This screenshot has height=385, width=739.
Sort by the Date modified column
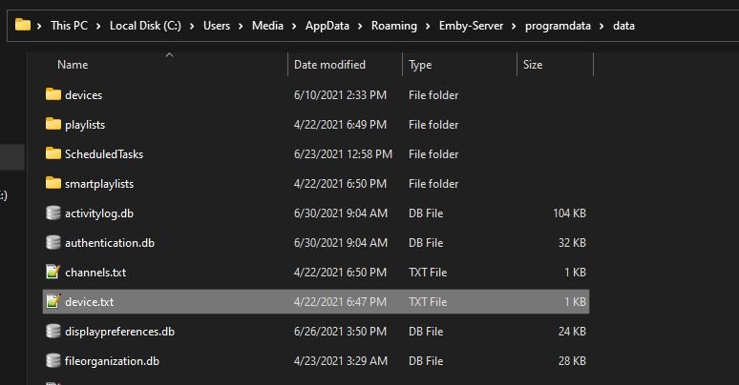pyautogui.click(x=329, y=65)
